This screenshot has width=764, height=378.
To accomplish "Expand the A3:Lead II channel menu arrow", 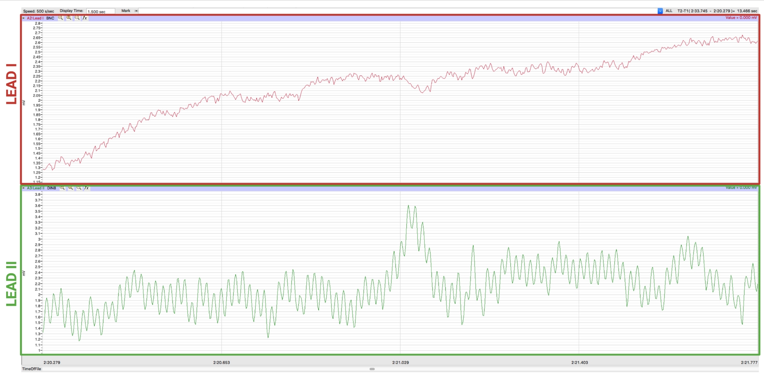I will [24, 188].
